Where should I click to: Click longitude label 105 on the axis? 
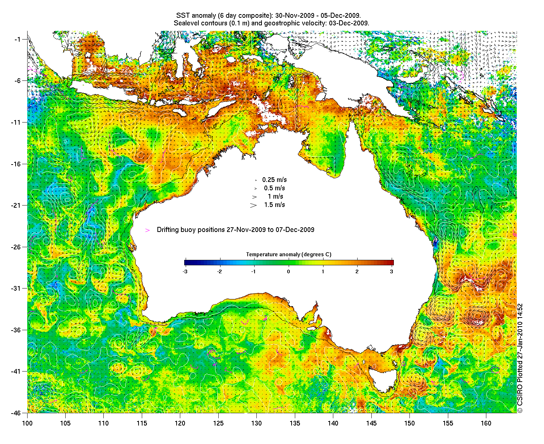point(65,423)
